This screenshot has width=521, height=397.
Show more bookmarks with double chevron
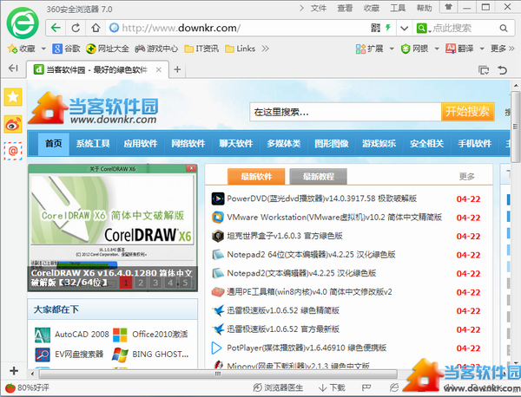[x=265, y=49]
